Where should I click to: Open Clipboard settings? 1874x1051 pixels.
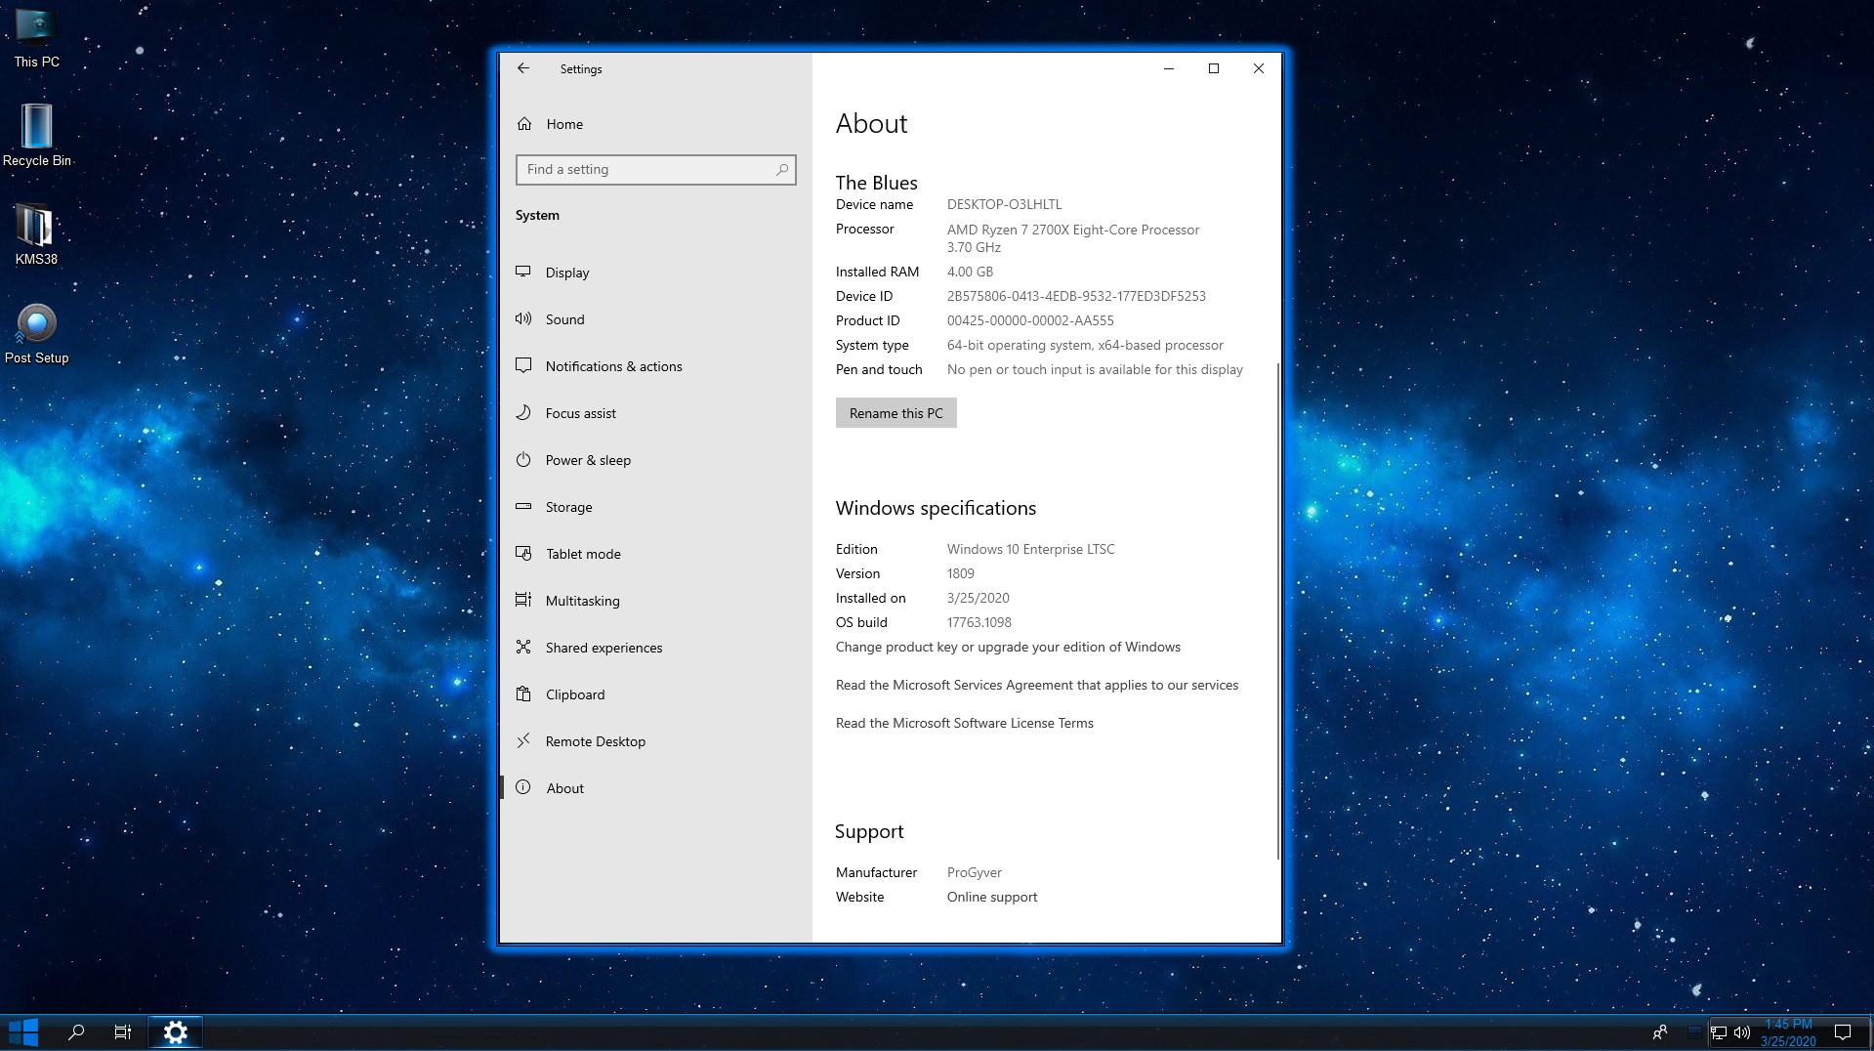coord(655,694)
